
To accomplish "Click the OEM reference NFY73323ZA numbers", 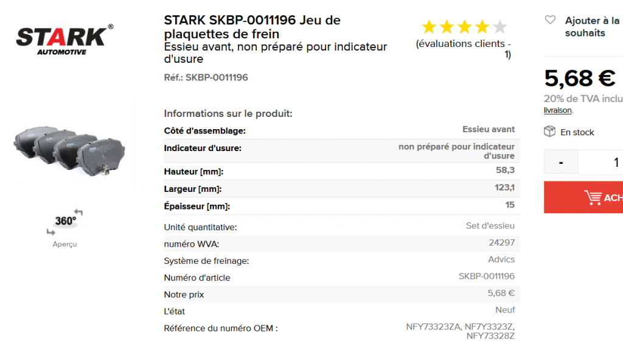I will click(460, 331).
